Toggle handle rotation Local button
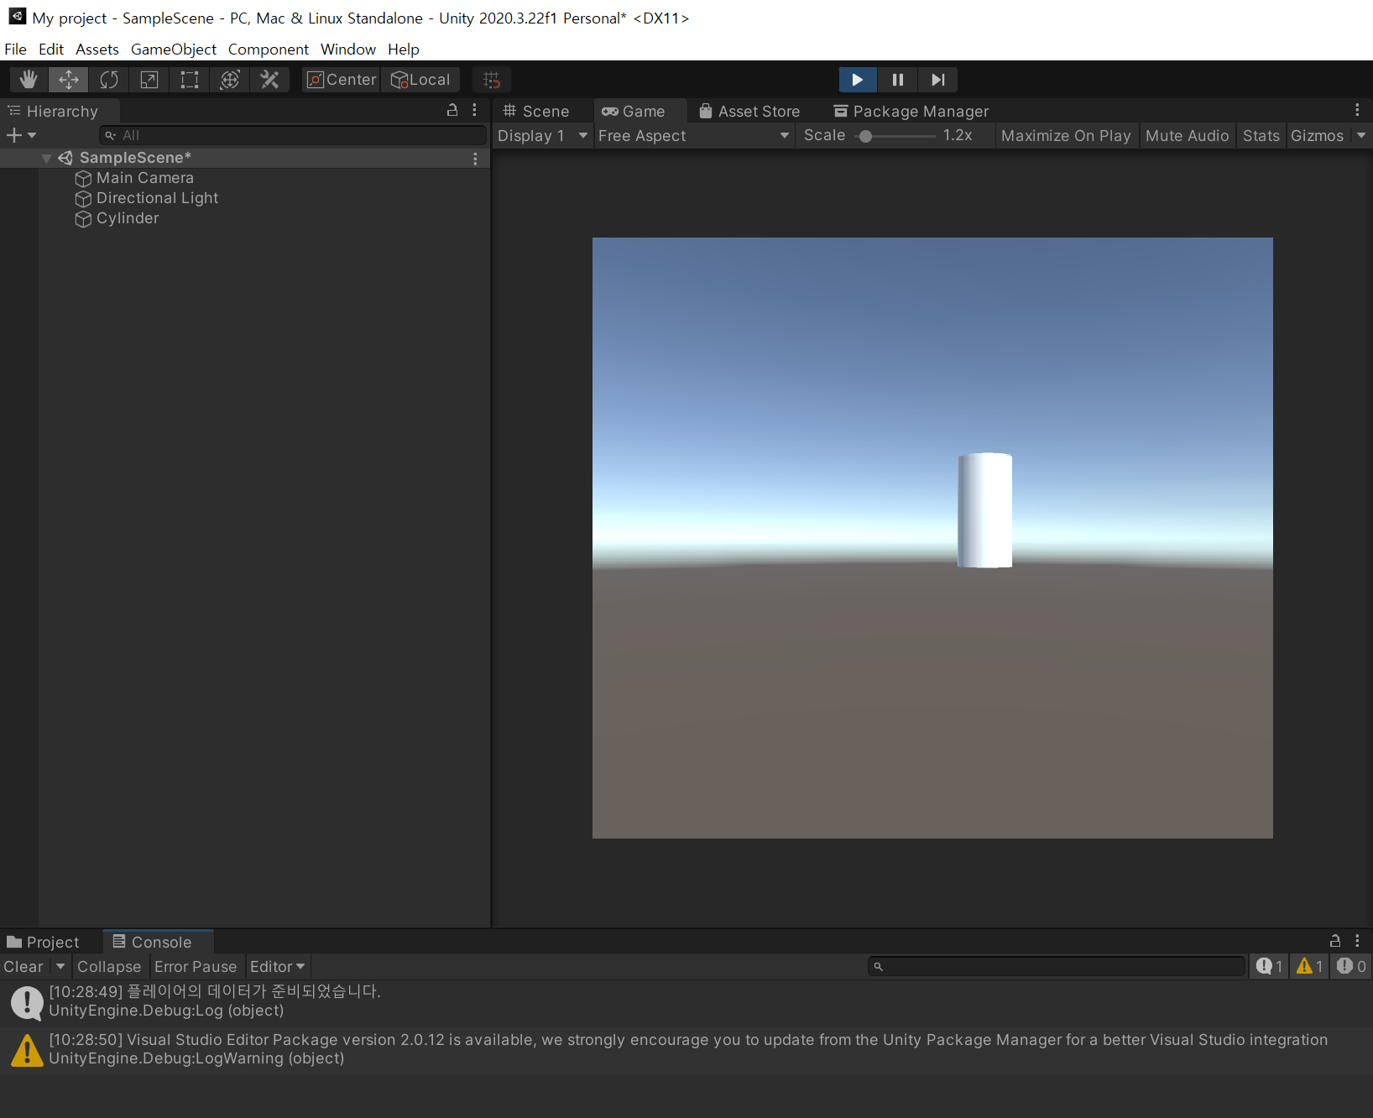The height and width of the screenshot is (1118, 1373). tap(420, 80)
